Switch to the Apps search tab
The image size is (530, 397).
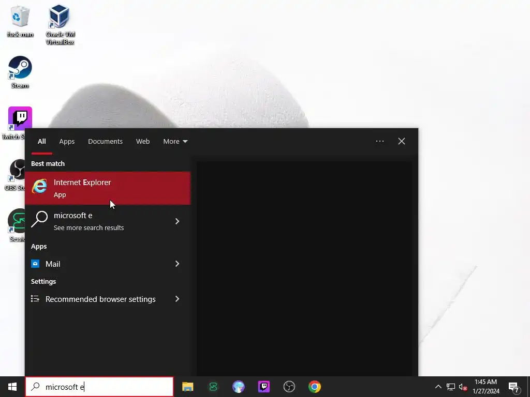tap(67, 142)
